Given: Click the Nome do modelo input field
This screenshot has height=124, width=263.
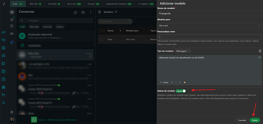Looking at the screenshot, I should (209, 13).
